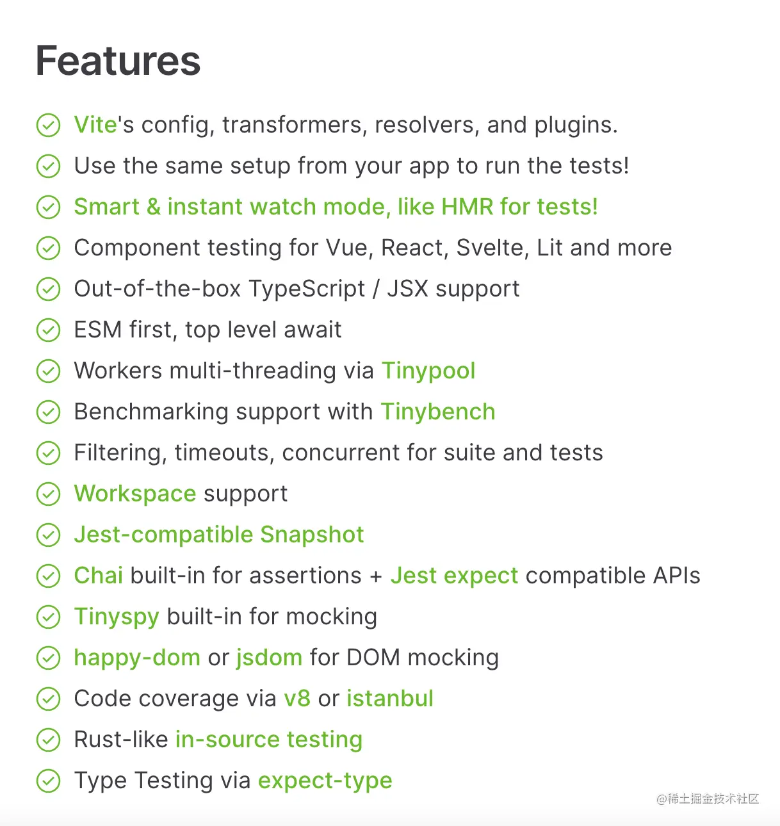Follow the Tinyspy link
The width and height of the screenshot is (780, 826).
[x=117, y=617]
